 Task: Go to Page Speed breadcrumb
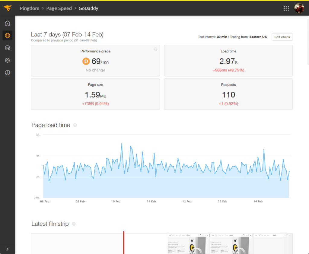click(59, 8)
